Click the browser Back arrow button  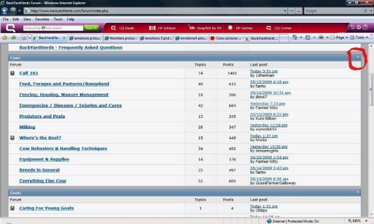pyautogui.click(x=5, y=10)
